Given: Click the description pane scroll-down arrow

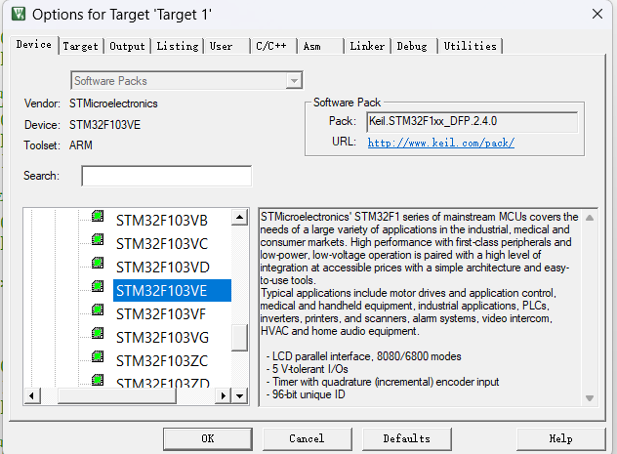Looking at the screenshot, I should [x=590, y=398].
